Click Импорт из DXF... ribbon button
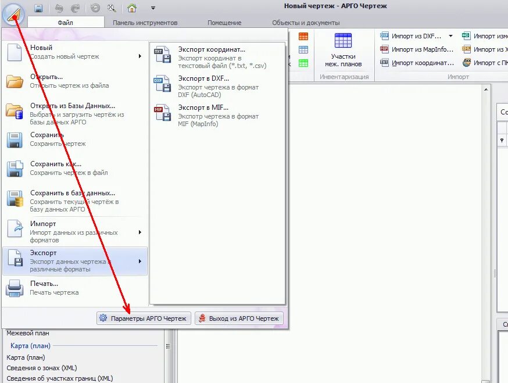This screenshot has height=383, width=508. click(411, 36)
